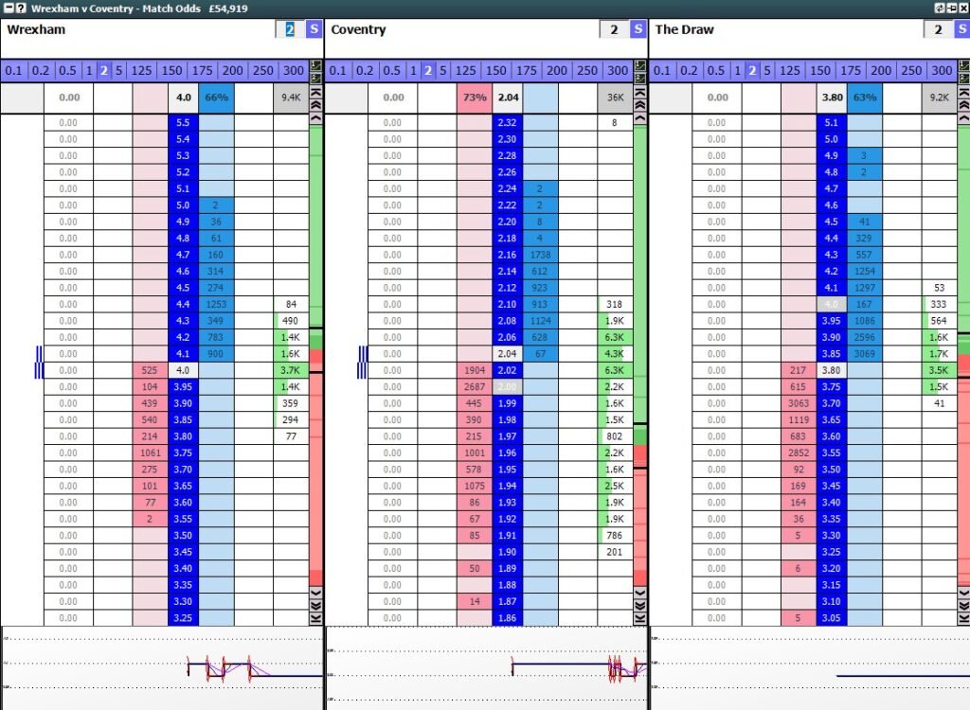Click The Draw stake input field
The height and width of the screenshot is (710, 970).
pos(938,29)
